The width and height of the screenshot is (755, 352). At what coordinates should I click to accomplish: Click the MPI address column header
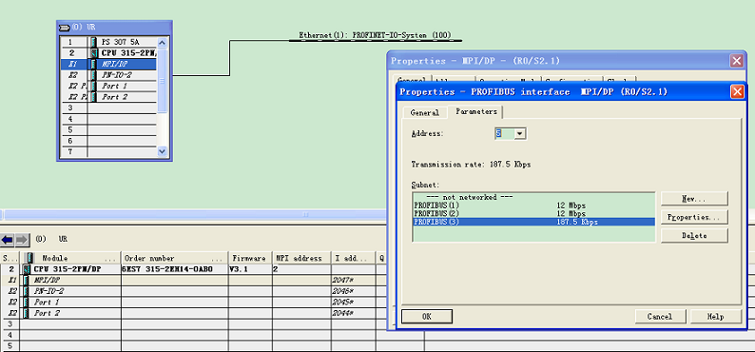301,258
